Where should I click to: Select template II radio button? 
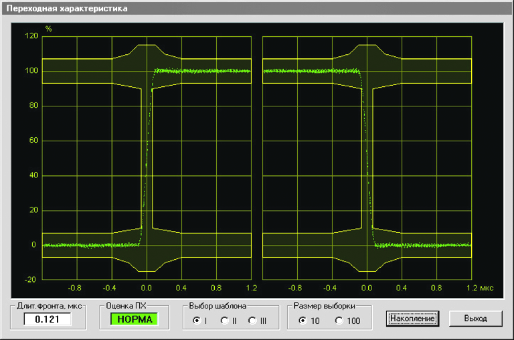click(x=225, y=321)
